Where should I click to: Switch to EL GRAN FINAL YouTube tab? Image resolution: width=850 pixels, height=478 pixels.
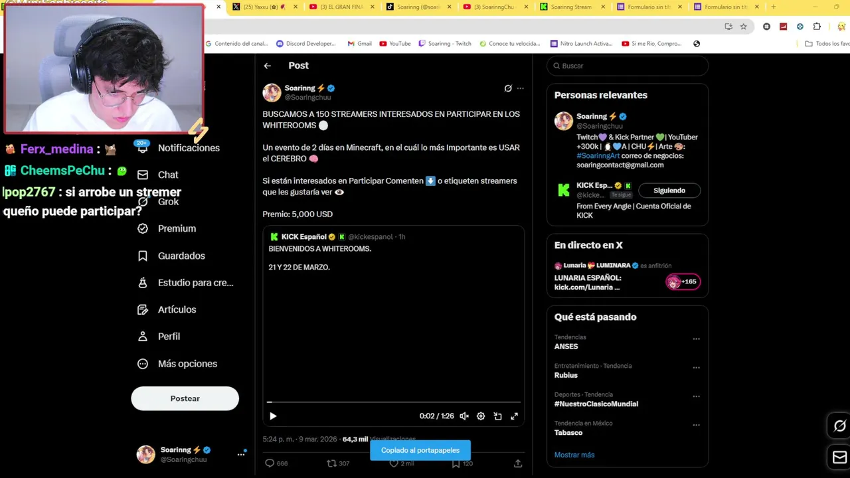tap(342, 7)
